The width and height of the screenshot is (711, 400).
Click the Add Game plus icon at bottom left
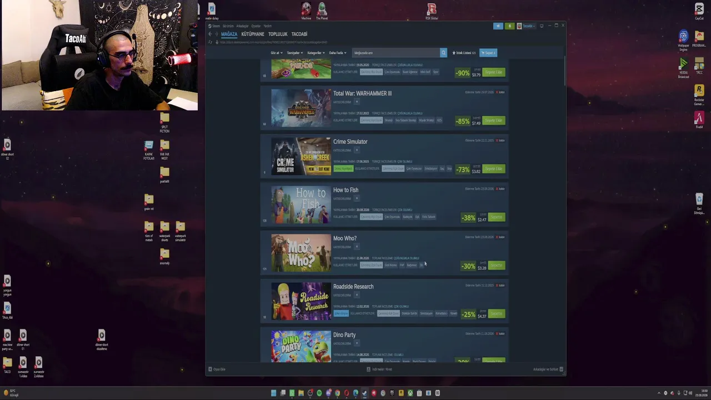210,369
